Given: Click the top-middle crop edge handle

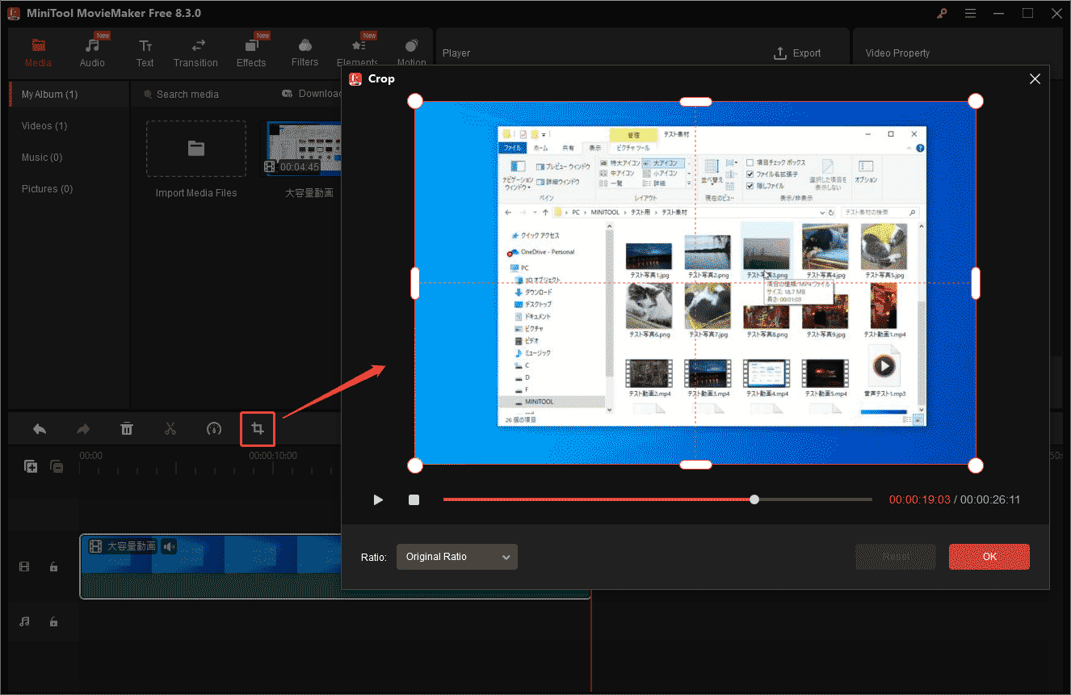Looking at the screenshot, I should point(695,101).
